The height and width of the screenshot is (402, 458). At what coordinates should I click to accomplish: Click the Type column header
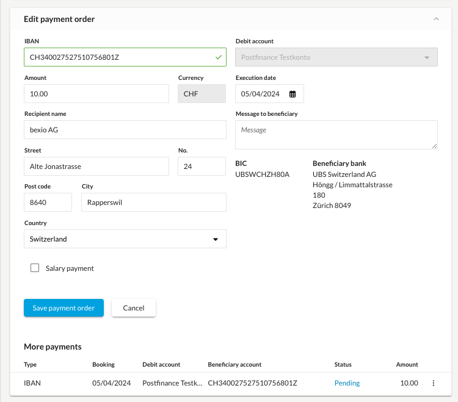30,365
